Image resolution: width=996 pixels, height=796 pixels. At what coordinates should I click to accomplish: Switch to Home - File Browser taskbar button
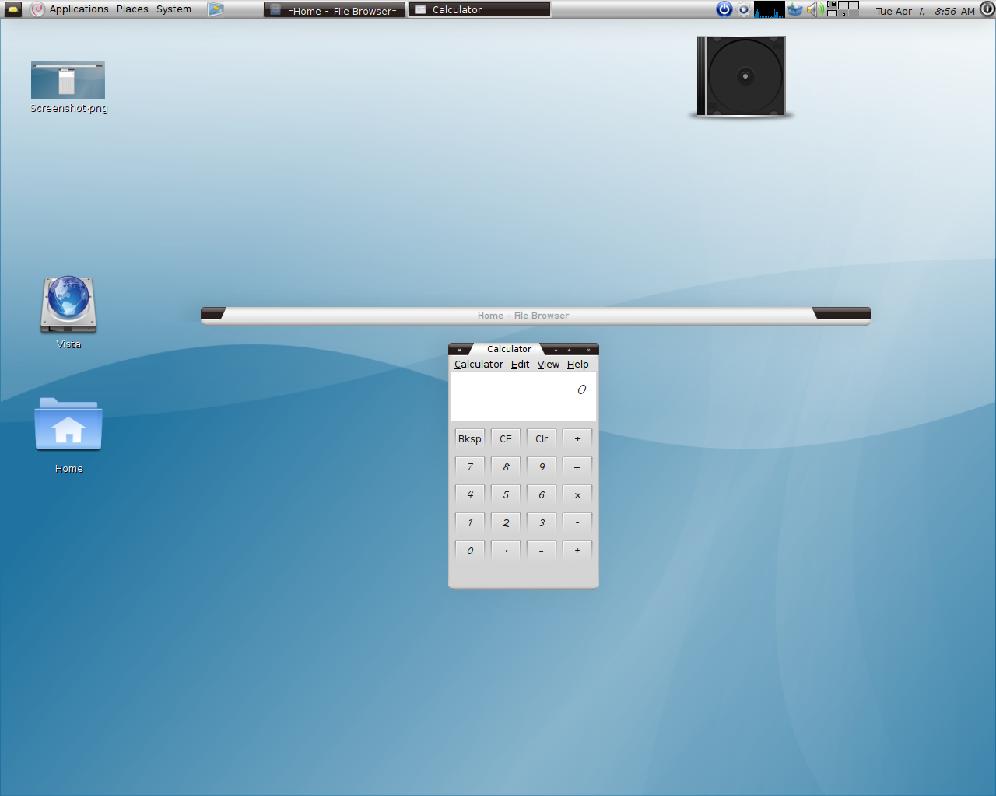point(335,10)
